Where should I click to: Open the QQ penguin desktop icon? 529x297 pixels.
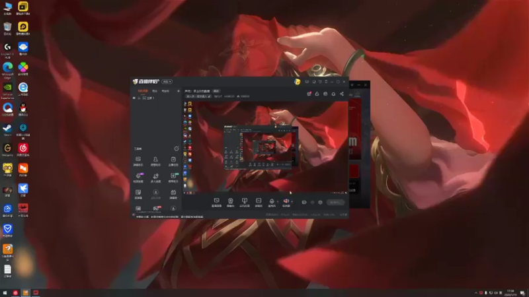coord(23,110)
